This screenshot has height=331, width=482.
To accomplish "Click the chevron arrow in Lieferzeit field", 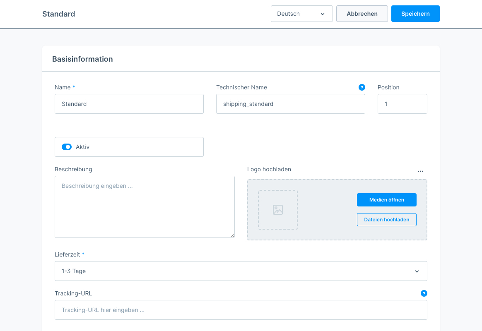I will [417, 271].
